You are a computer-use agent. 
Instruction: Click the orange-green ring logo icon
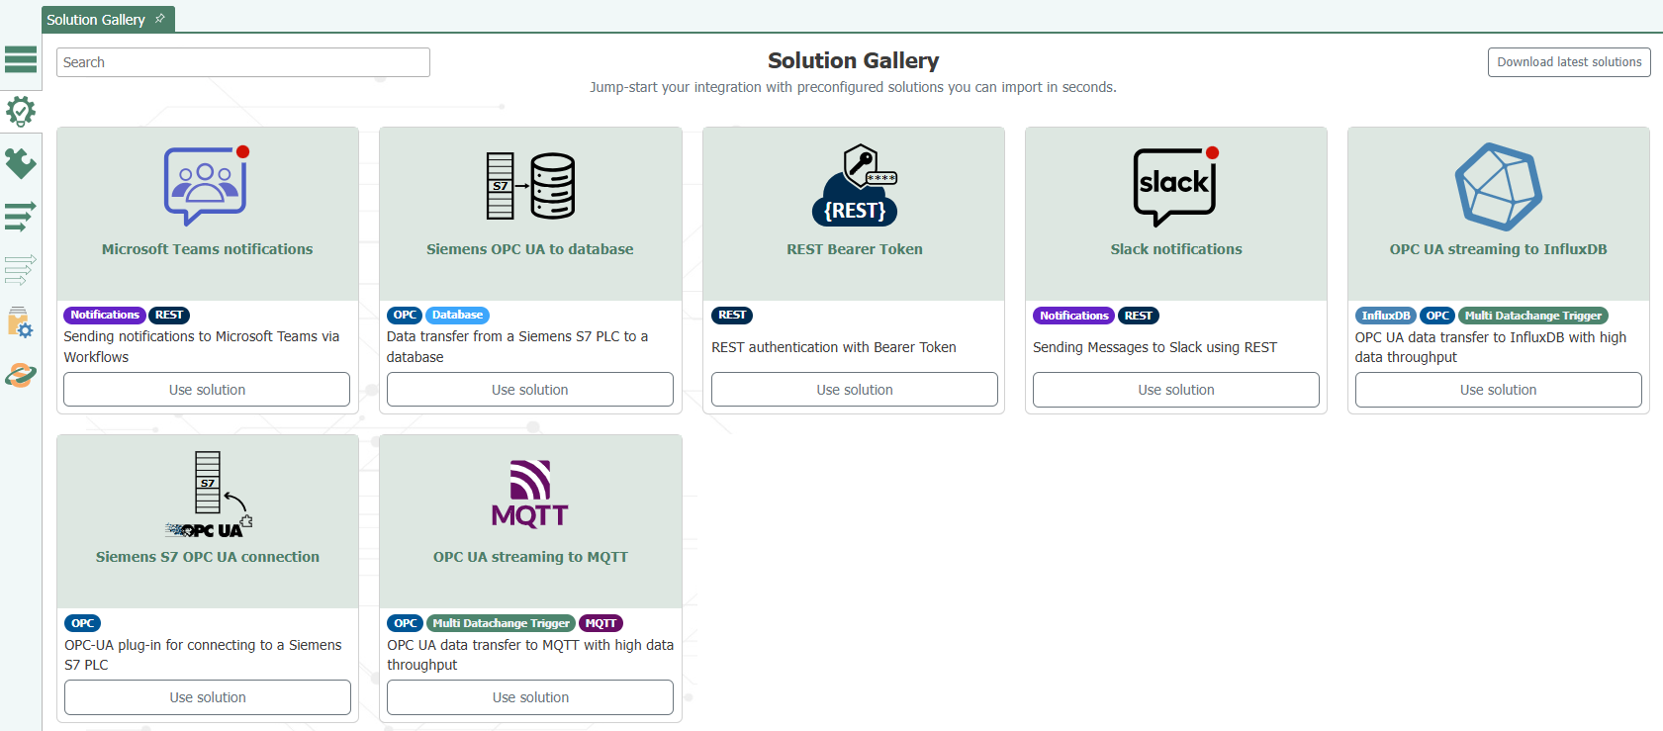21,375
